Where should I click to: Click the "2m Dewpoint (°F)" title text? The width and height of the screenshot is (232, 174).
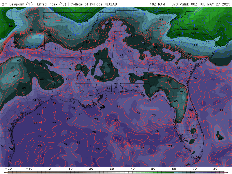[17, 4]
